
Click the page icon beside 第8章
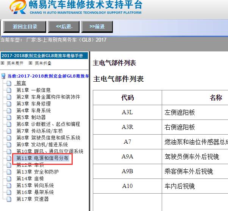(9, 138)
